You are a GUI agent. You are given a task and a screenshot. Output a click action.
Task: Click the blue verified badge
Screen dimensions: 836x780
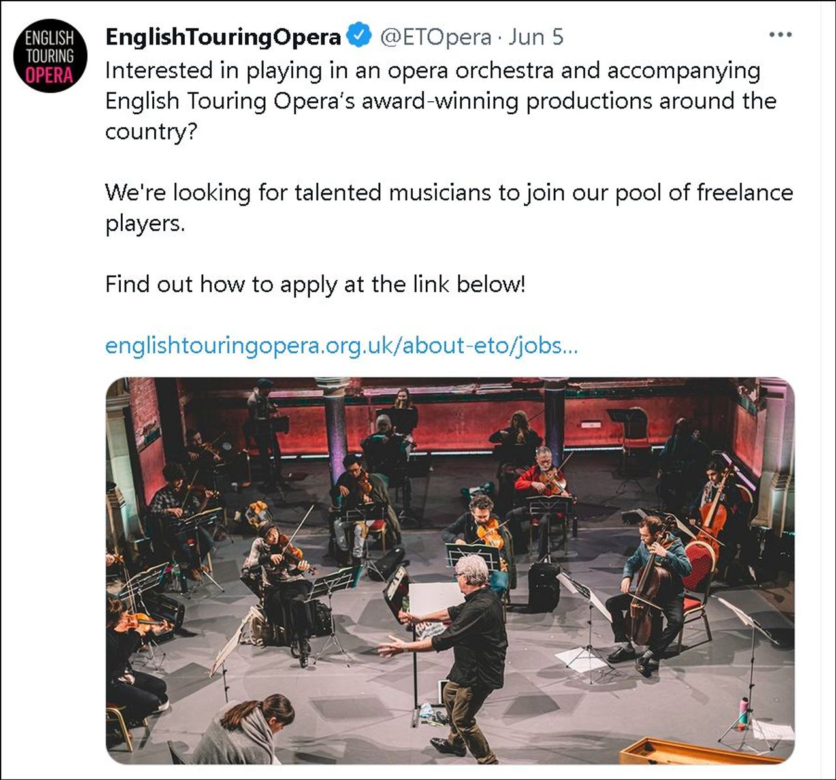359,37
